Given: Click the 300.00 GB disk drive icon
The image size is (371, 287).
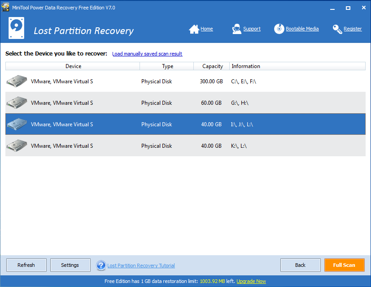Looking at the screenshot, I should 17,81.
